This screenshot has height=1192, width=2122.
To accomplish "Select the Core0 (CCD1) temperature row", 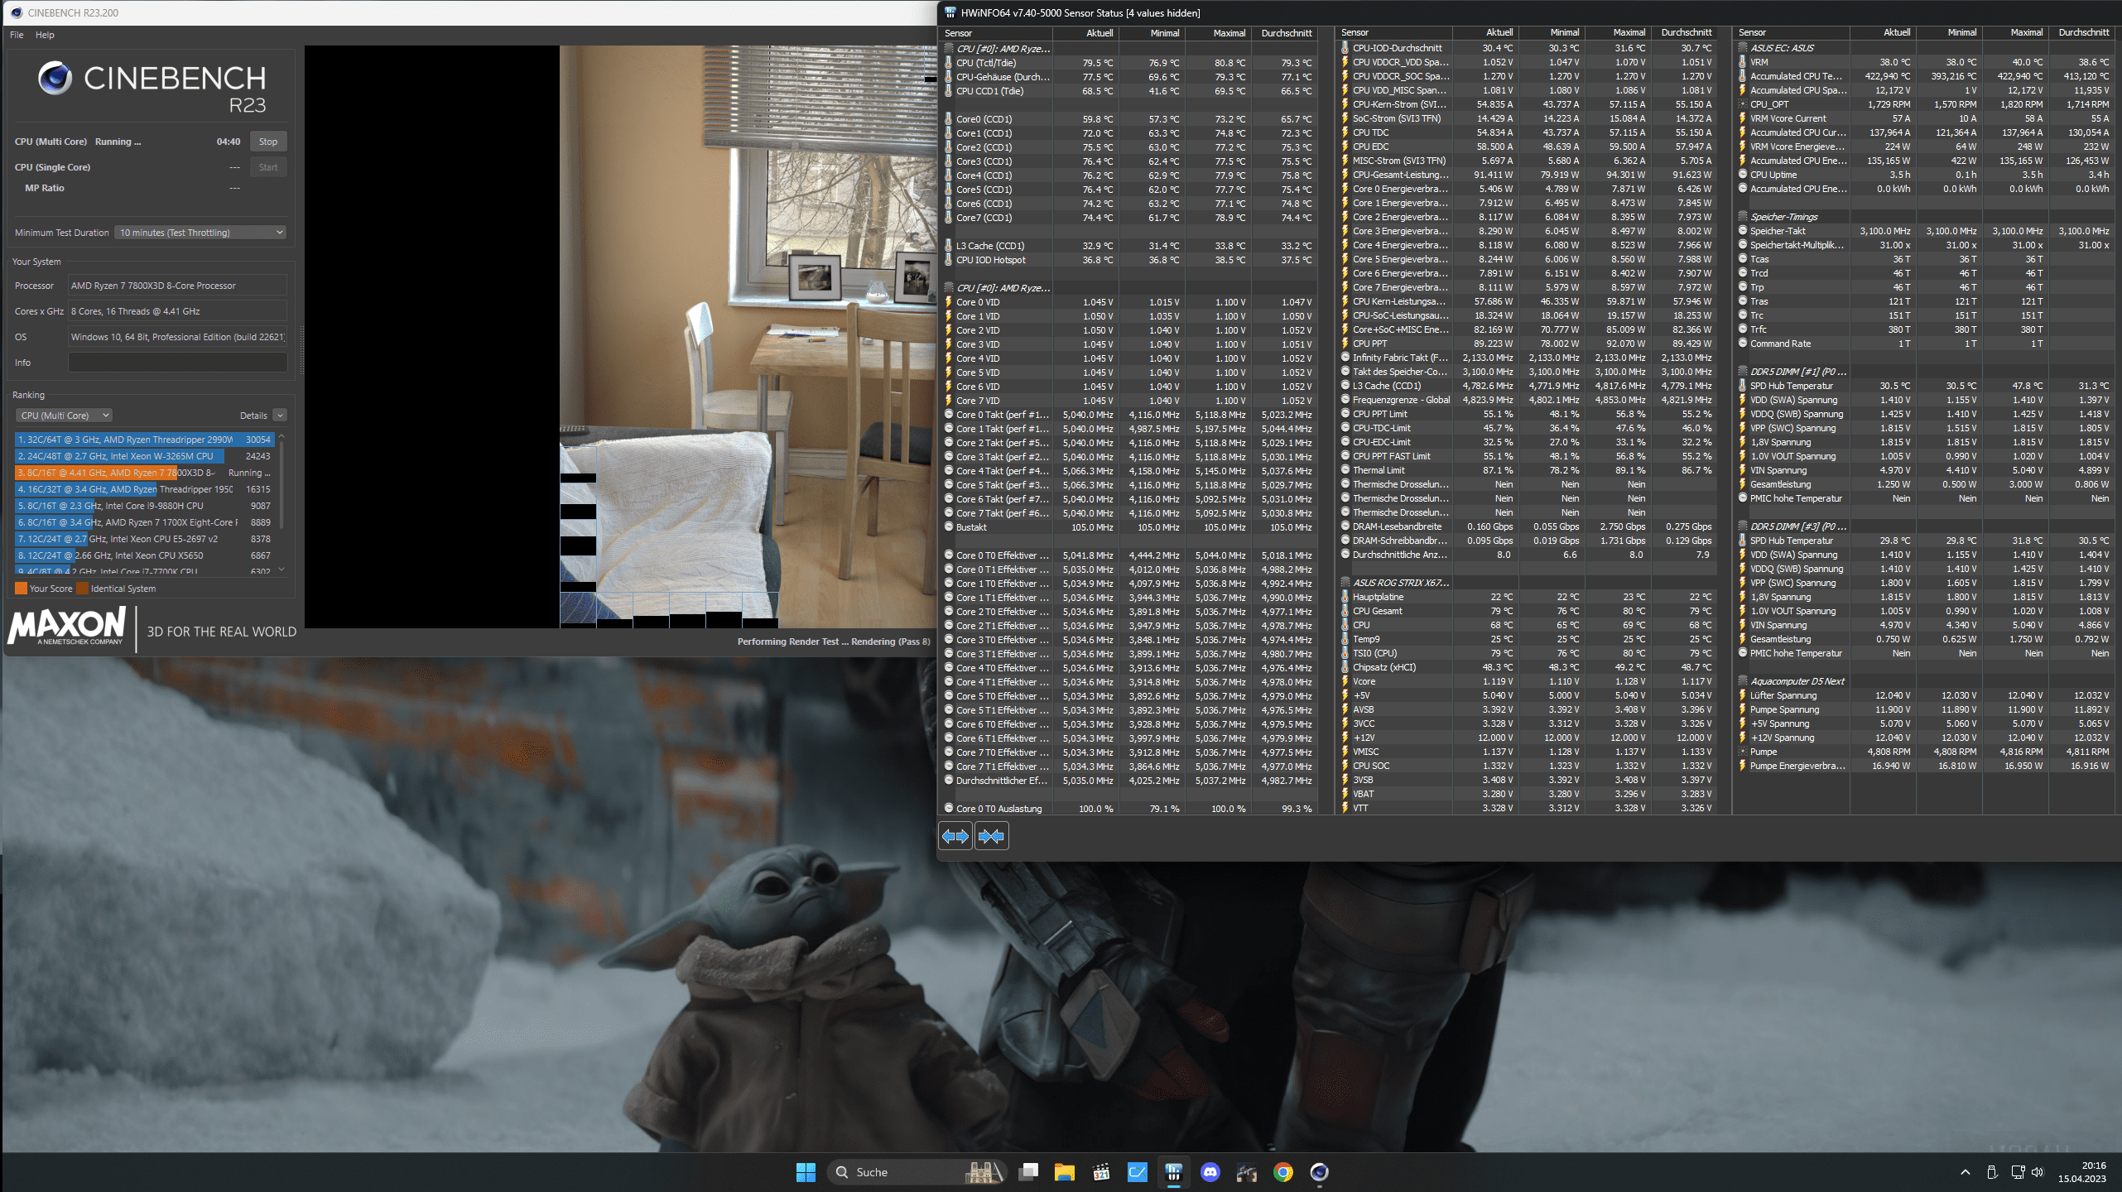I will click(x=1130, y=119).
